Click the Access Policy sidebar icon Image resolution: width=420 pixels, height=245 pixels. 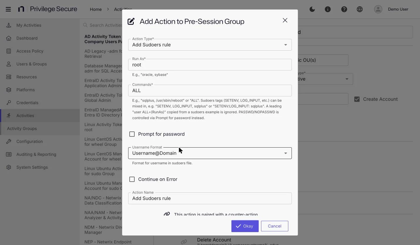(x=9, y=51)
